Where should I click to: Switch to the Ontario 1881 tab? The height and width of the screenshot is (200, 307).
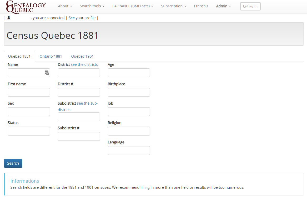[51, 56]
